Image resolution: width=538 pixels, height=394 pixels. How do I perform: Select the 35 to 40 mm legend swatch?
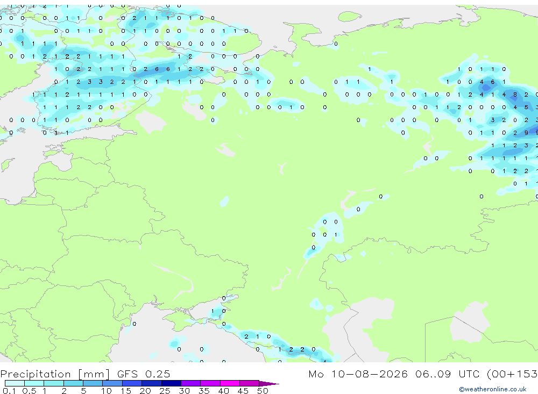(x=210, y=383)
